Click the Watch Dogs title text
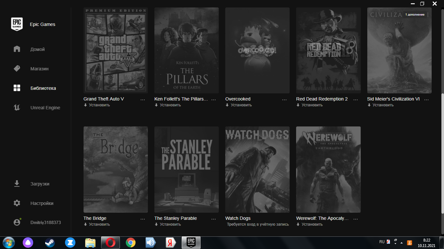This screenshot has height=249, width=444. (x=238, y=218)
